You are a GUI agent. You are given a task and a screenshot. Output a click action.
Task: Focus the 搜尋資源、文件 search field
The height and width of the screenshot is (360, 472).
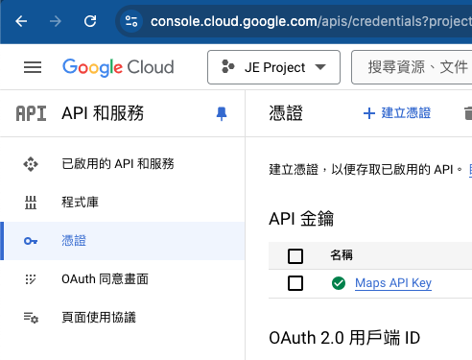coord(412,67)
